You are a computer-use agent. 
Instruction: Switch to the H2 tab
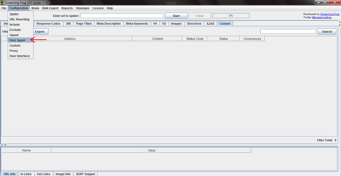(164, 23)
